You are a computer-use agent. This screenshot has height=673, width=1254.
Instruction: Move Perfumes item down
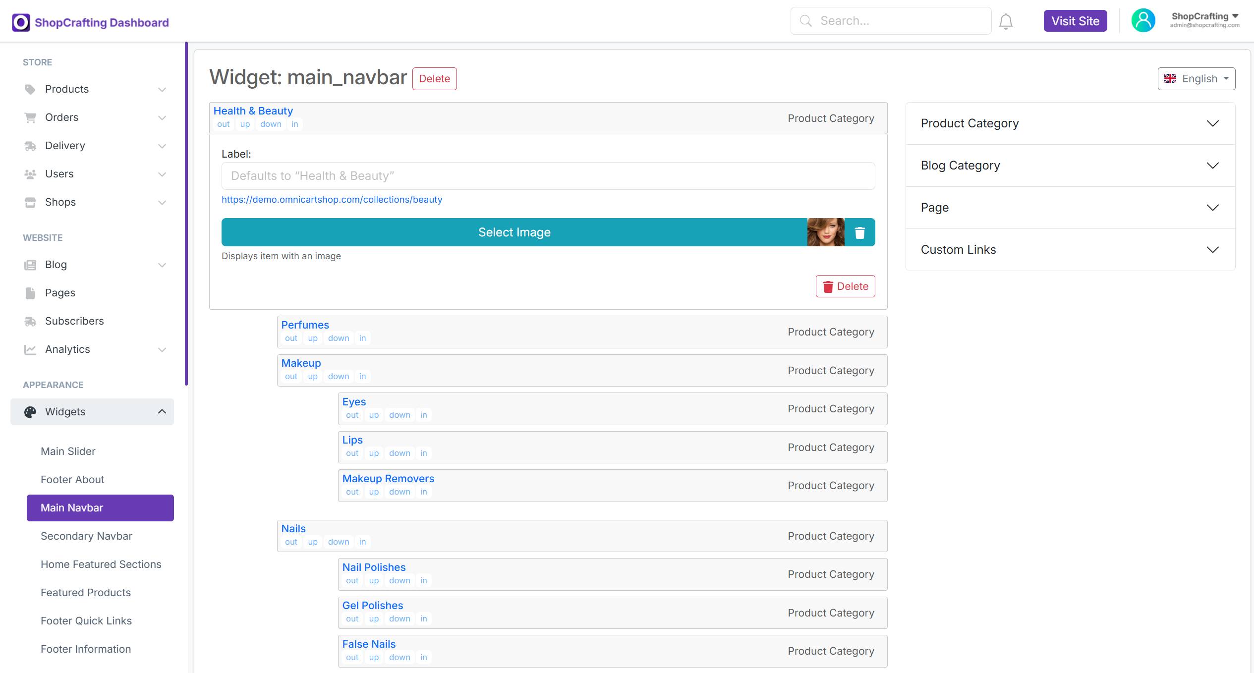point(339,338)
